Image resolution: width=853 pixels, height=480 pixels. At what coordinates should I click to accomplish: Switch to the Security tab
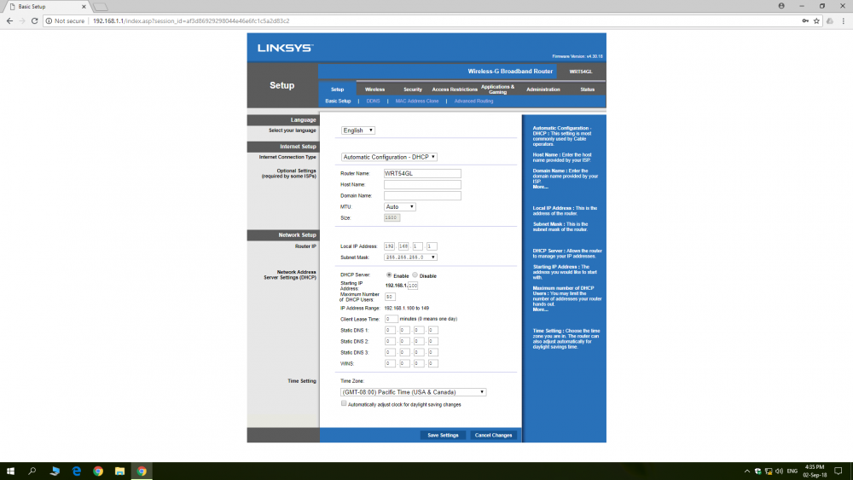coord(413,90)
